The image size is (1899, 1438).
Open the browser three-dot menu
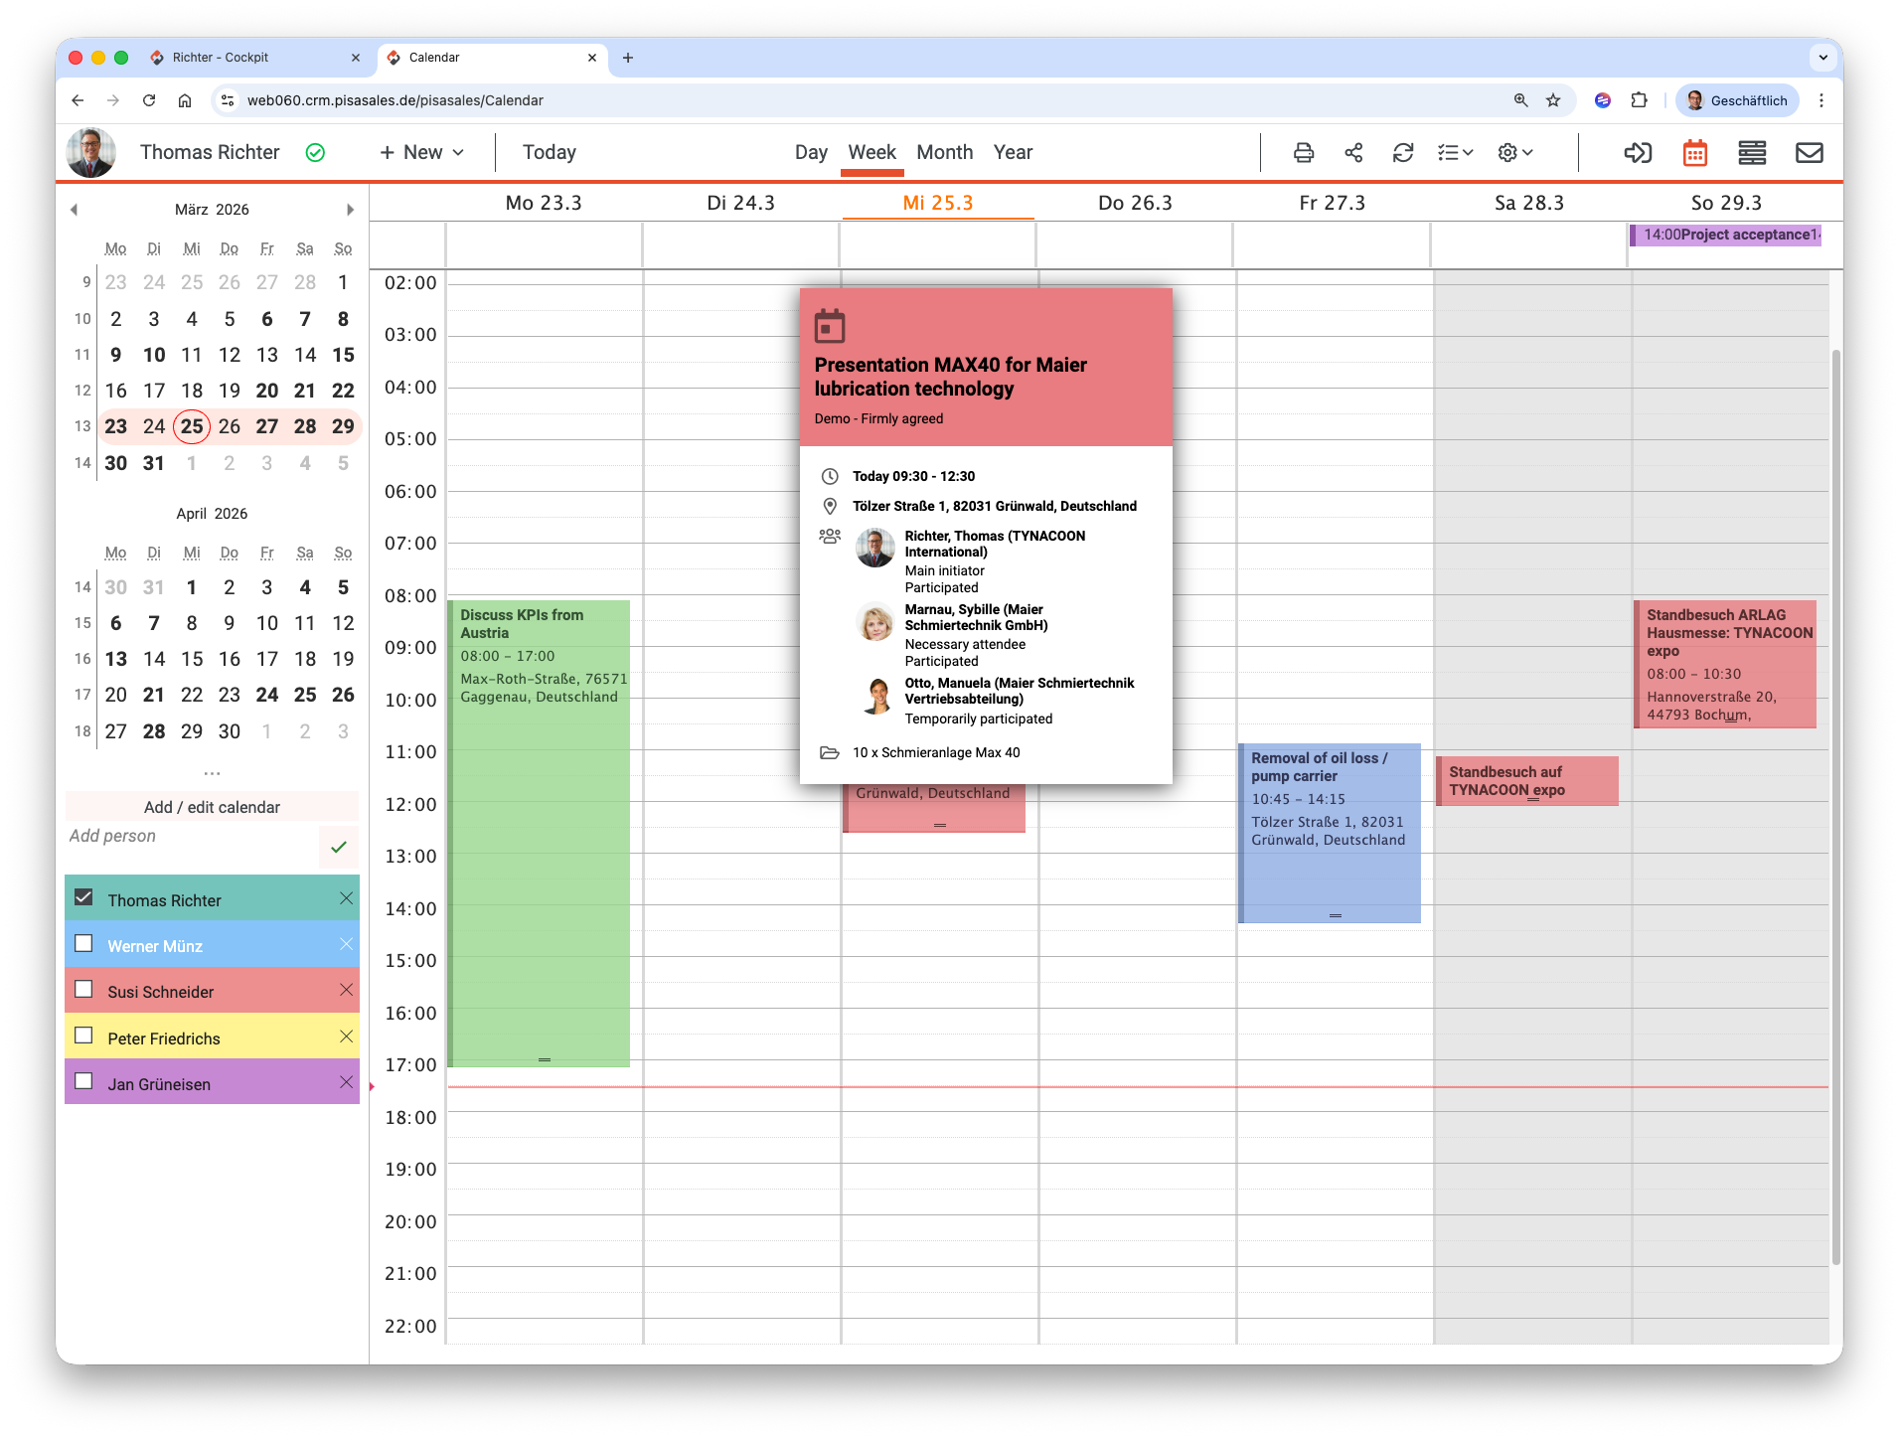(x=1821, y=100)
